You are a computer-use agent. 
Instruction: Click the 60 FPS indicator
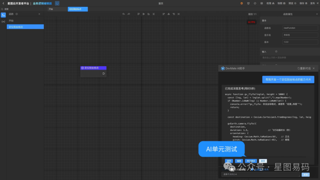252,22
